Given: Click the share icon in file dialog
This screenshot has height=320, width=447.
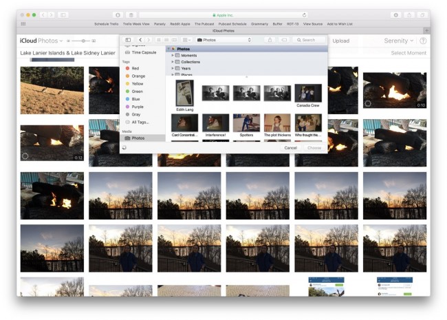Looking at the screenshot, I should [x=270, y=40].
